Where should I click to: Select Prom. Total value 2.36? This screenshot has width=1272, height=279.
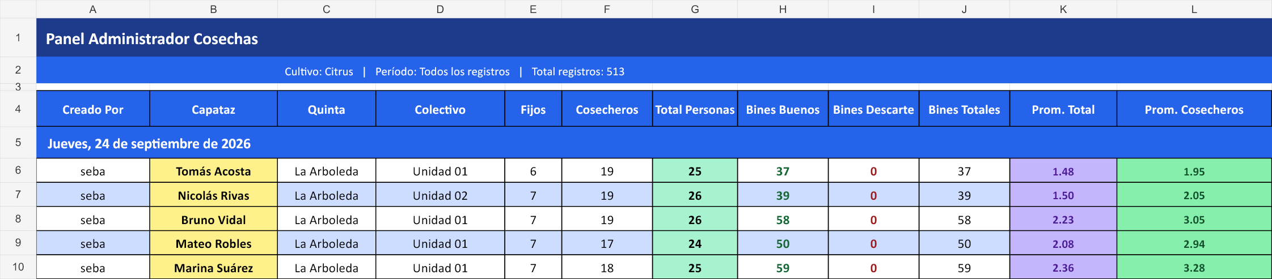click(x=1063, y=268)
